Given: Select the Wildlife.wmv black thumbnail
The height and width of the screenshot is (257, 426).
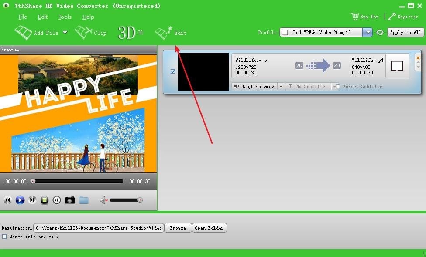Looking at the screenshot, I should (x=203, y=71).
